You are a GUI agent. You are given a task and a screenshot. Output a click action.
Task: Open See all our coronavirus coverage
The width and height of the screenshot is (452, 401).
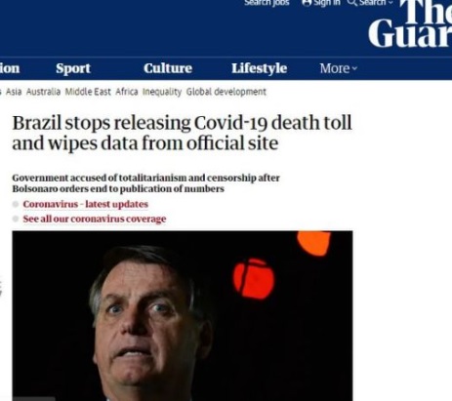point(95,219)
